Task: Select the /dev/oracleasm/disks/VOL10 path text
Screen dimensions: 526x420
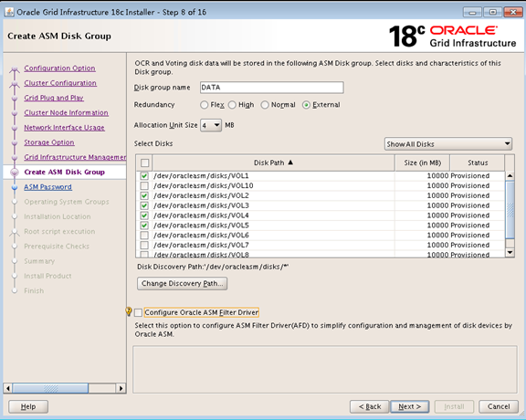Action: (204, 185)
